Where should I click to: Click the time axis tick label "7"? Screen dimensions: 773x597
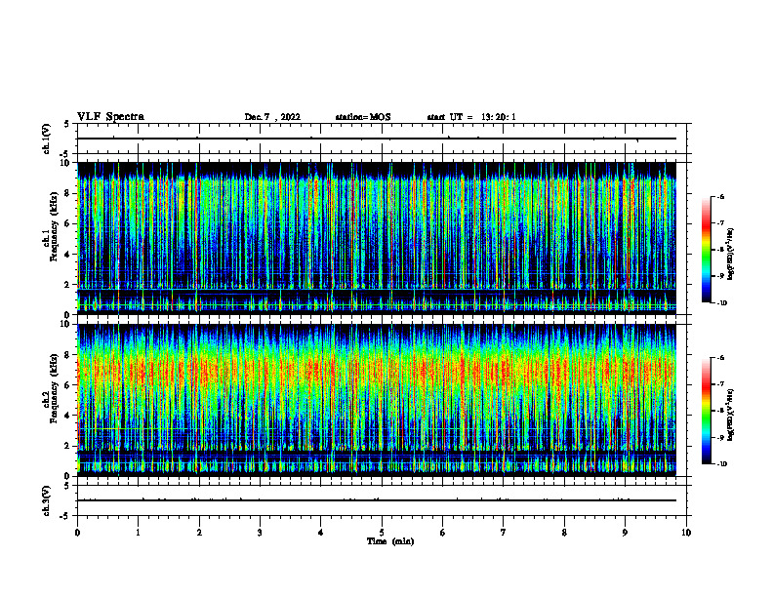tap(504, 533)
